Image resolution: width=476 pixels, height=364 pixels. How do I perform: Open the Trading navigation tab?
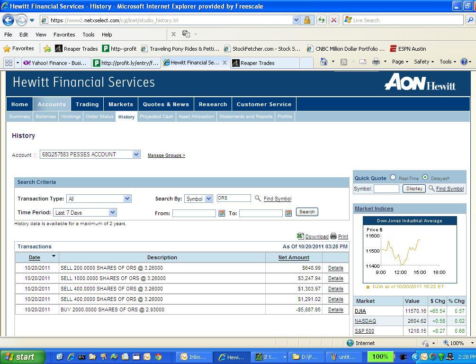point(87,104)
